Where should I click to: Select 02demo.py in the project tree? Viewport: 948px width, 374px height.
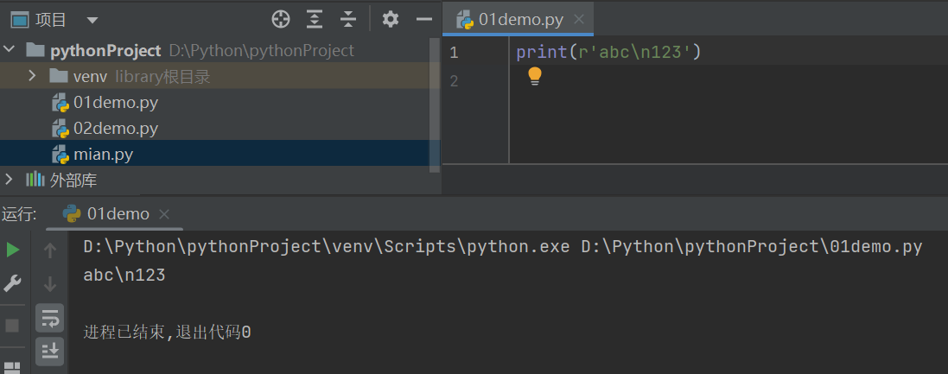click(x=116, y=129)
